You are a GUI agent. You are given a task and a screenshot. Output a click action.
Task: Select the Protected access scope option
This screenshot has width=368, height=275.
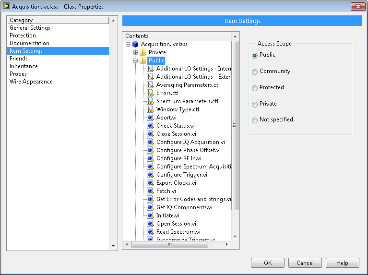pos(255,88)
